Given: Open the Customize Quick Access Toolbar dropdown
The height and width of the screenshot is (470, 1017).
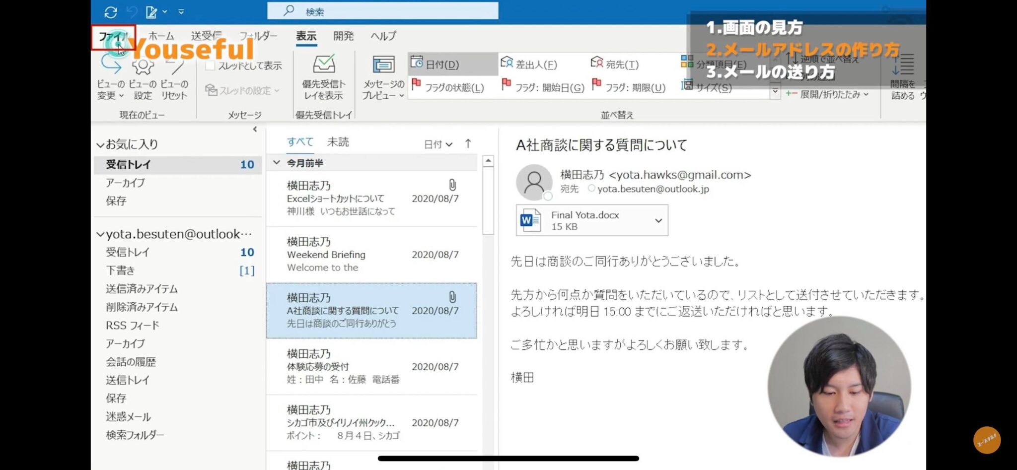Looking at the screenshot, I should click(181, 12).
